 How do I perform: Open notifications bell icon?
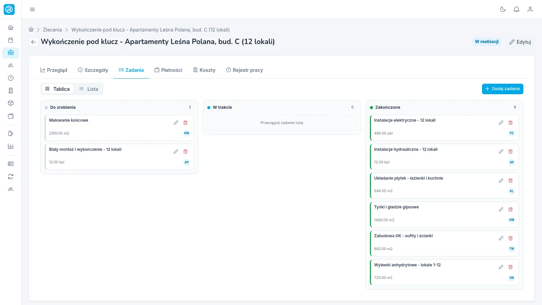pyautogui.click(x=516, y=9)
